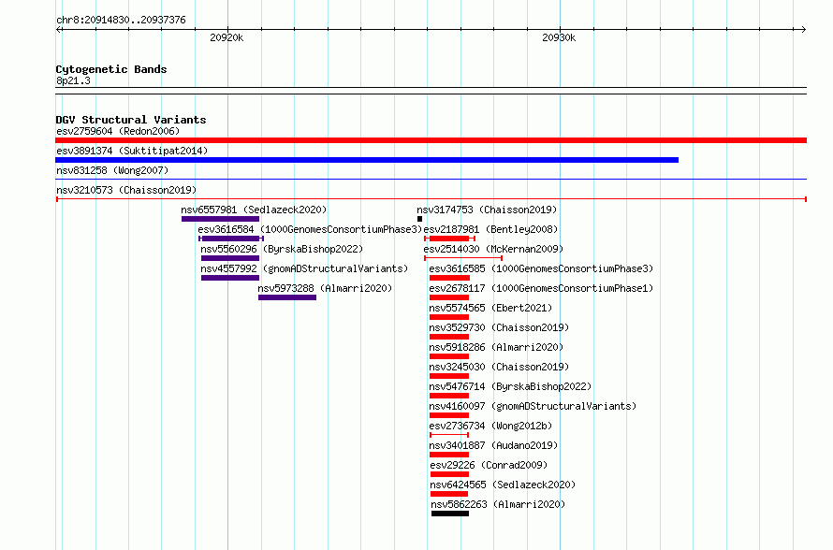Select the nsv6424565 (Sedlazeck2020) label
Viewport: 833px width, 550px height.
pos(503,485)
